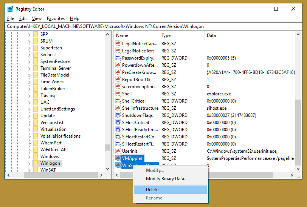Image resolution: width=307 pixels, height=207 pixels.
Task: Click the values pane scroll up arrow
Action: pyautogui.click(x=298, y=34)
